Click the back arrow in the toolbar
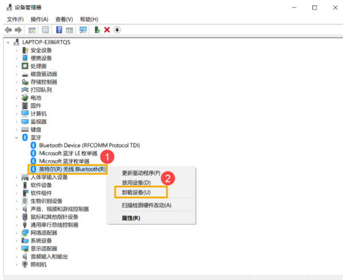This screenshot has width=343, height=280. (x=8, y=30)
